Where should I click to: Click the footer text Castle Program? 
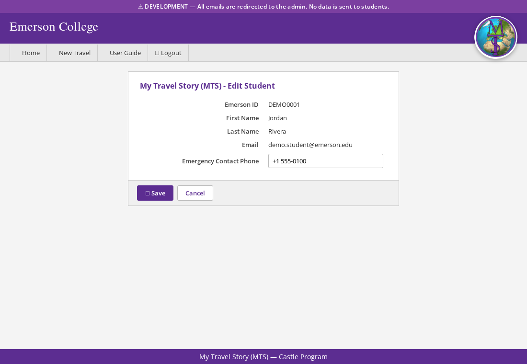click(303, 357)
